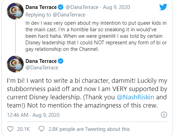Click the Twitter bird logo
The image size is (175, 135).
click(x=163, y=7)
